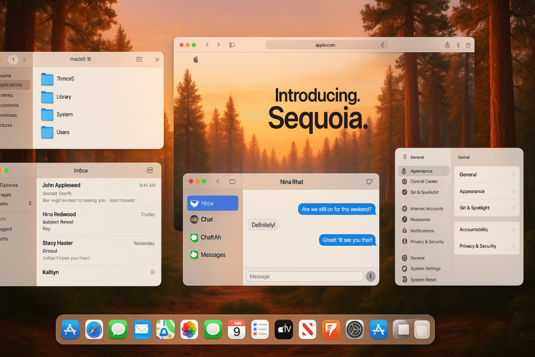Click the apple.com address bar

click(327, 45)
